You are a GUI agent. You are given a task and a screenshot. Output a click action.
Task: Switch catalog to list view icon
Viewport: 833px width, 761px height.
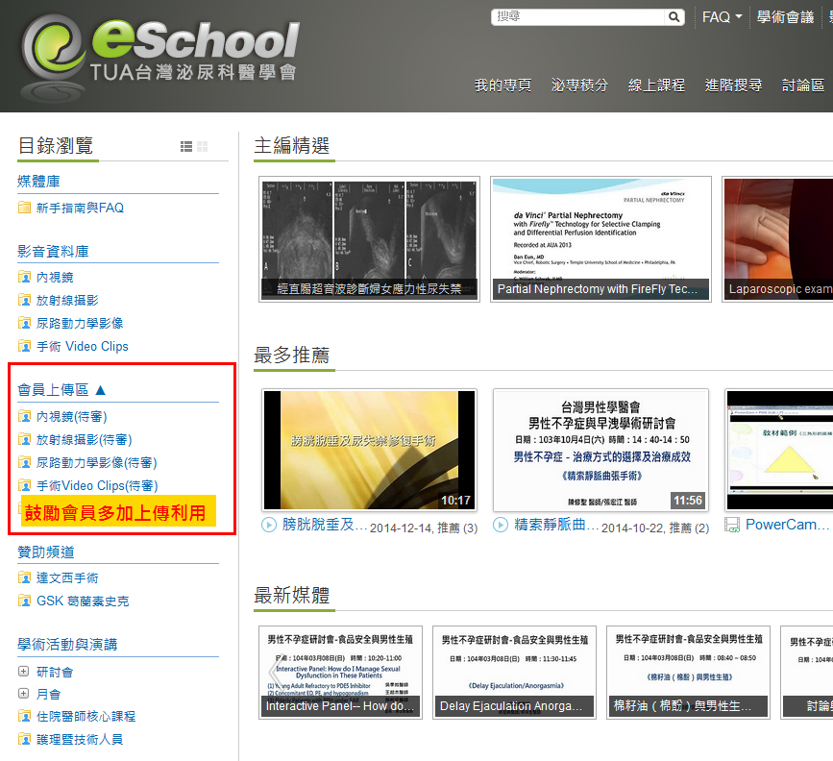(186, 146)
